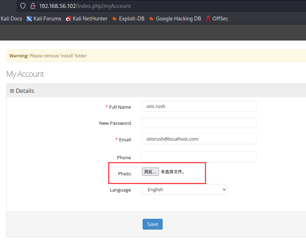Click the Photo browse file button
The height and width of the screenshot is (245, 306).
[150, 172]
